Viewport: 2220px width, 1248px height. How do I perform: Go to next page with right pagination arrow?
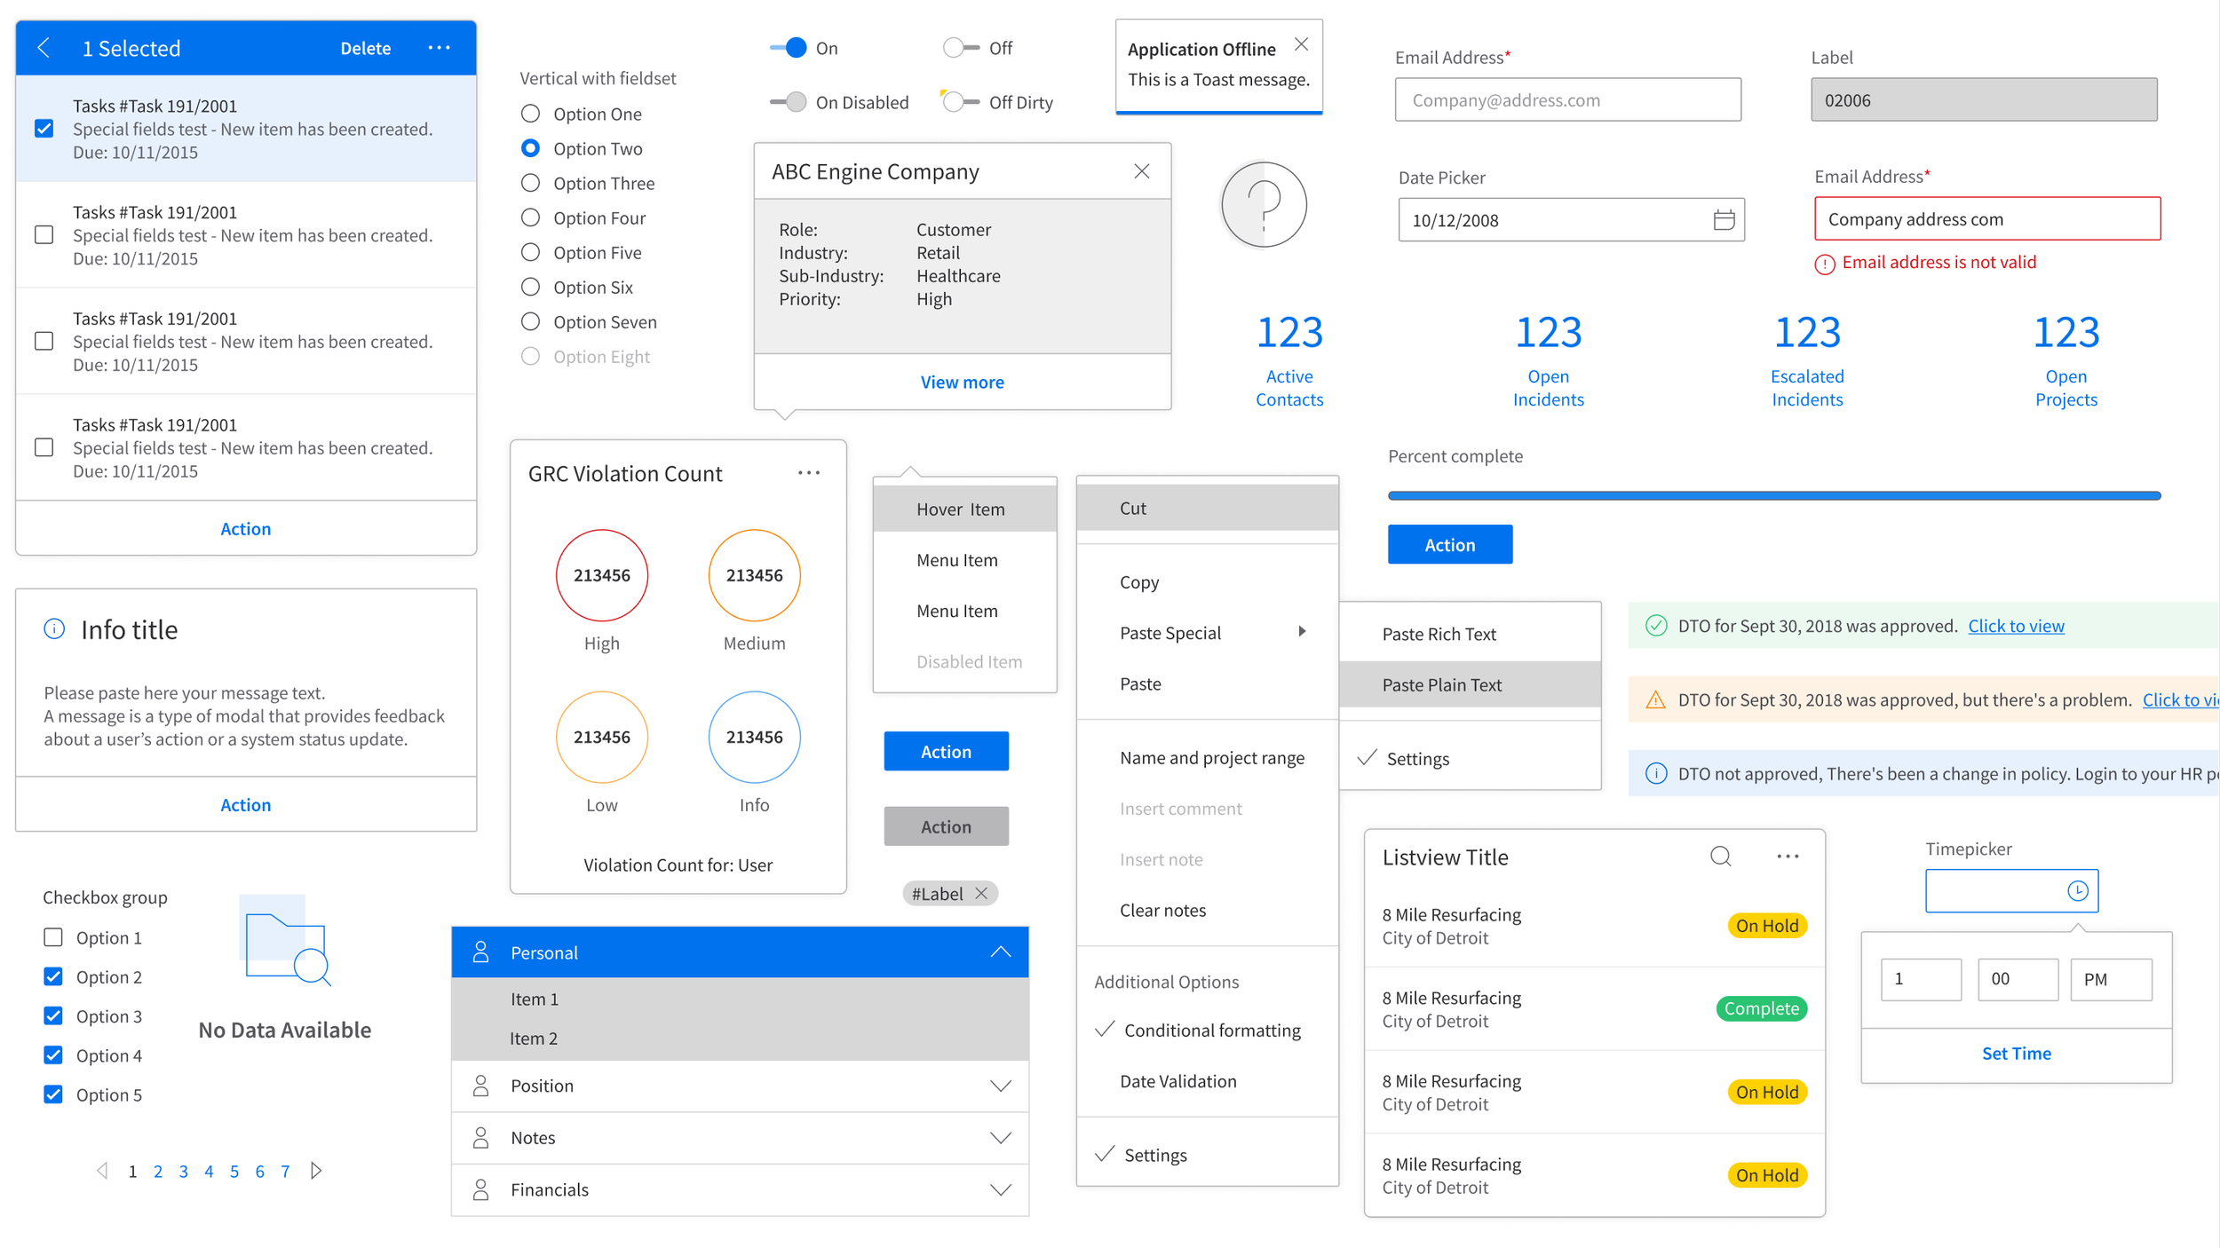coord(316,1171)
